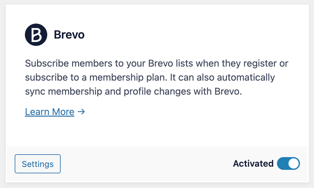Click the first line of the description text
The height and width of the screenshot is (188, 314).
(x=156, y=63)
